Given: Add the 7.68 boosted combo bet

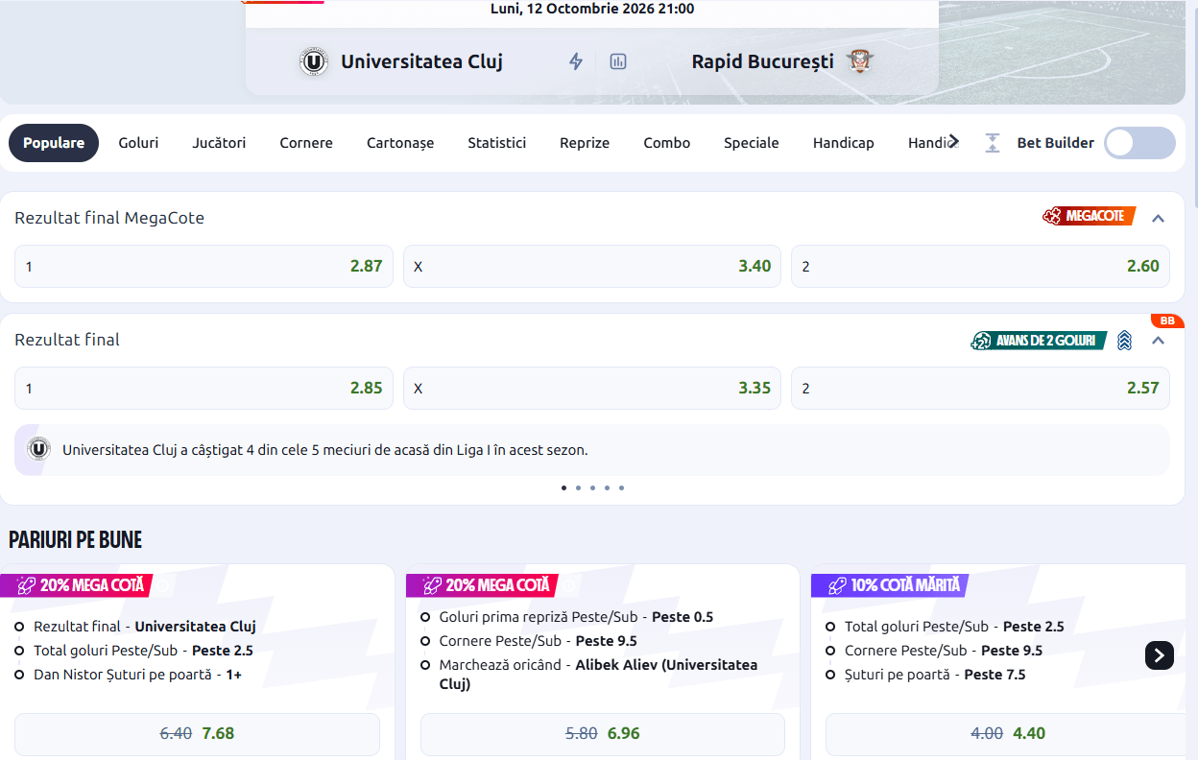Looking at the screenshot, I should (197, 733).
